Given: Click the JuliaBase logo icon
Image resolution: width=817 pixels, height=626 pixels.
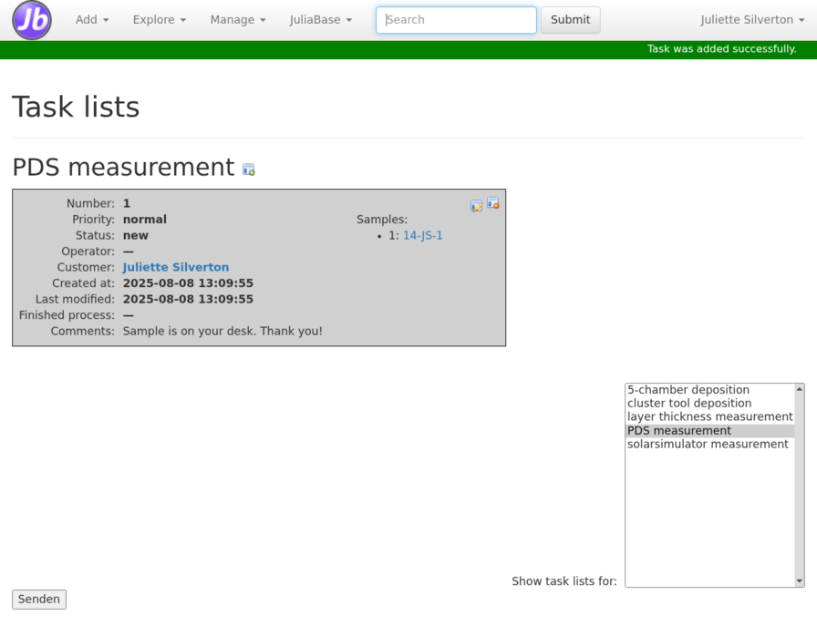Looking at the screenshot, I should (32, 20).
